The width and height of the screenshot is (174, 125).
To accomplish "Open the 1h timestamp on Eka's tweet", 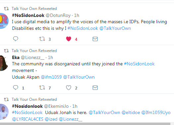I will point(50,57).
